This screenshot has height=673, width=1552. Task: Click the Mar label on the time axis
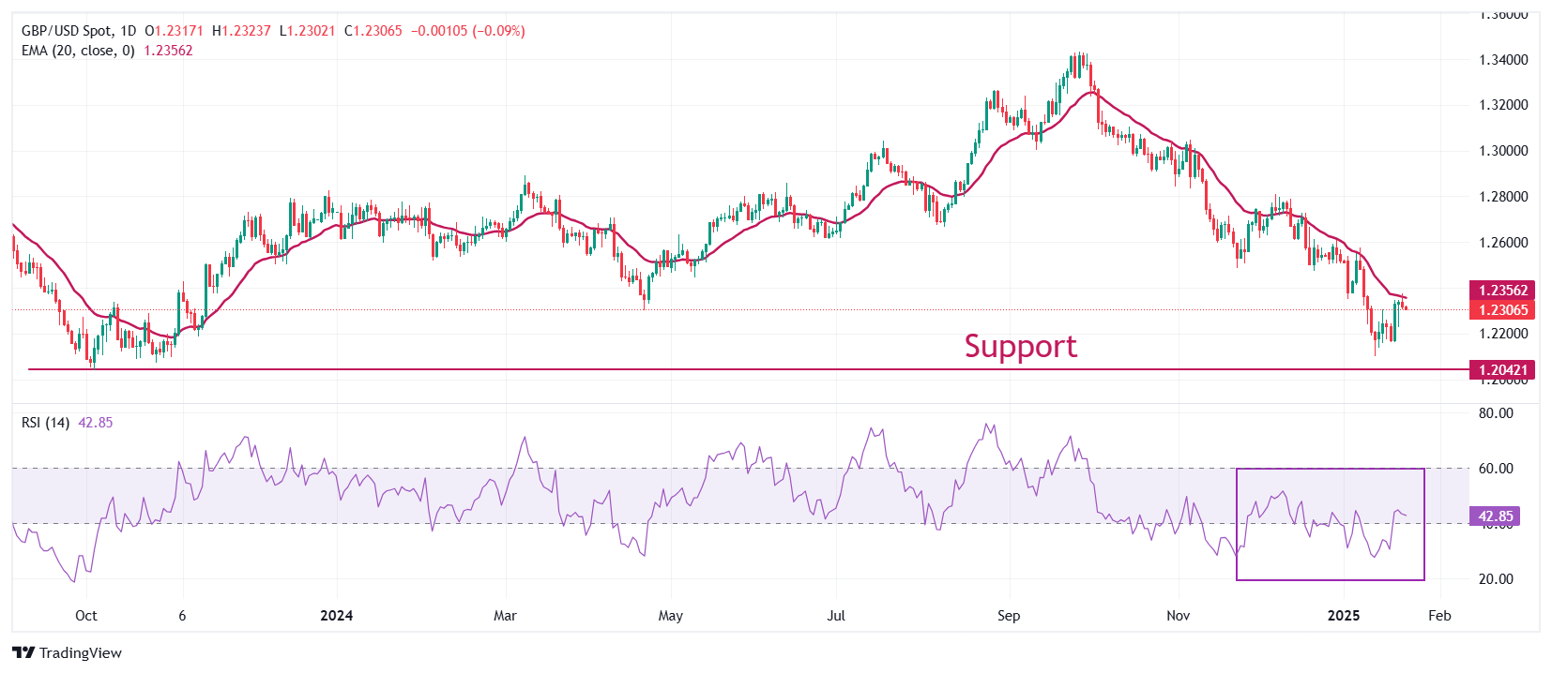pos(505,616)
